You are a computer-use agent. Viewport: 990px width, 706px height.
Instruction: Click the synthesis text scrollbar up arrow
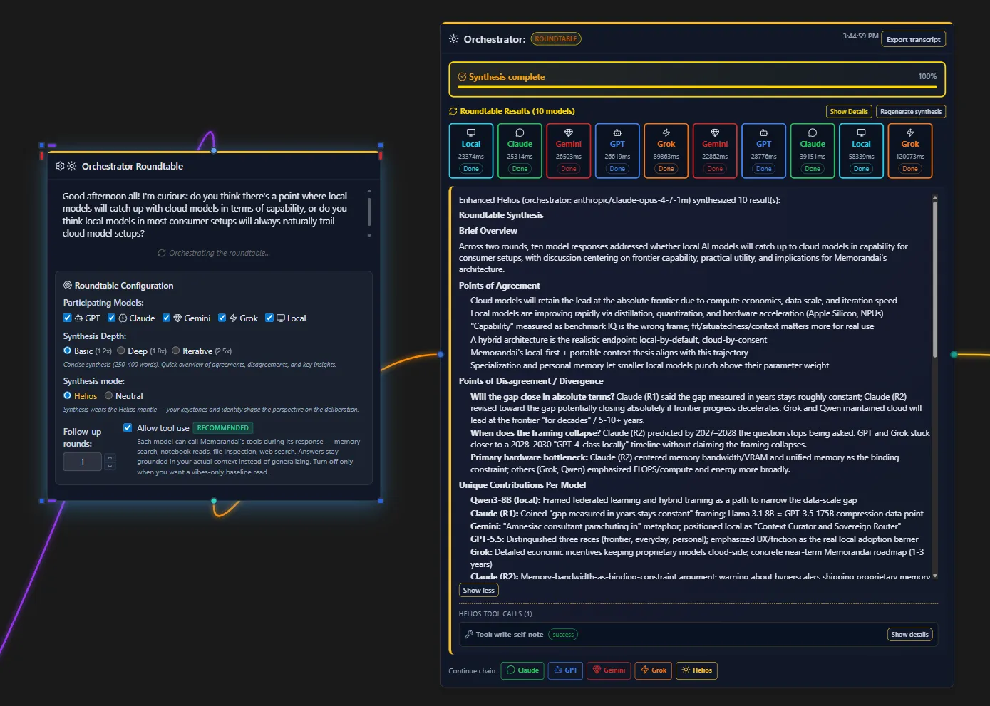pos(935,197)
